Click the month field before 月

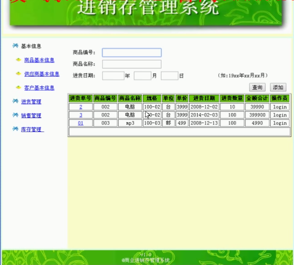(142, 76)
